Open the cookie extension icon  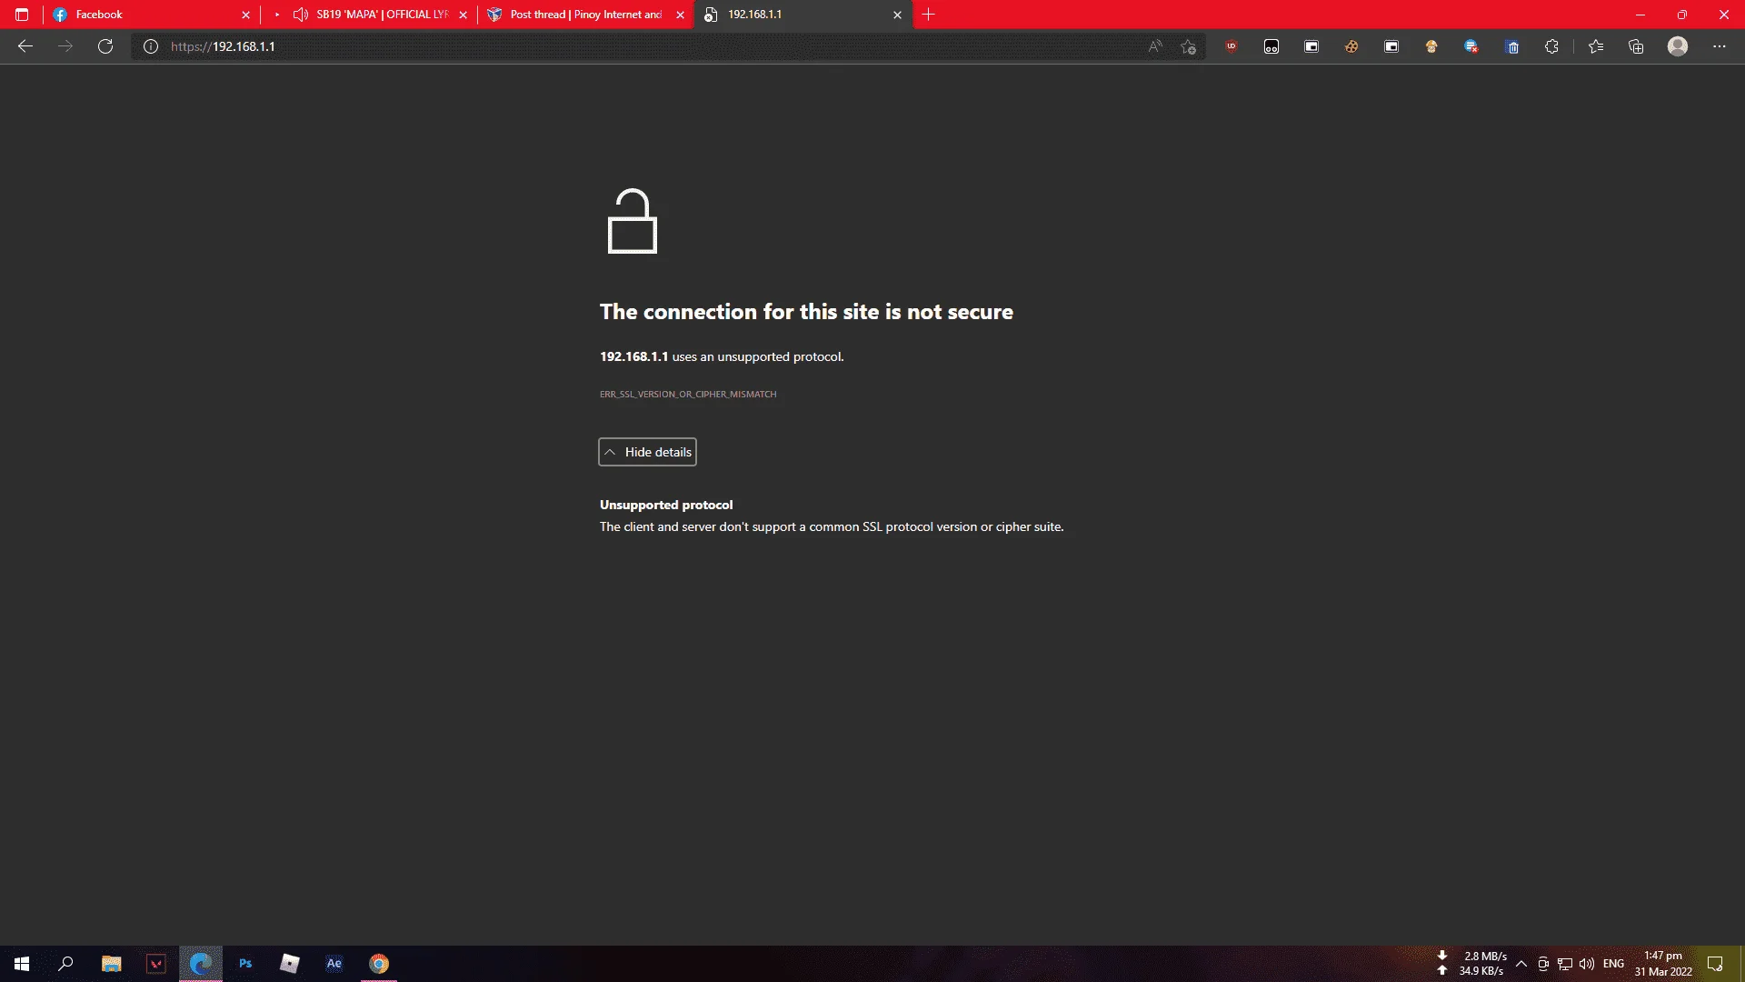1351,46
